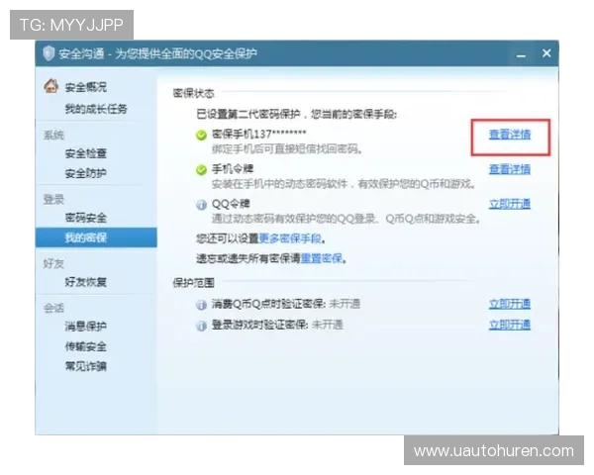Click info icon beside 登录游戏时验证密保

pyautogui.click(x=201, y=326)
